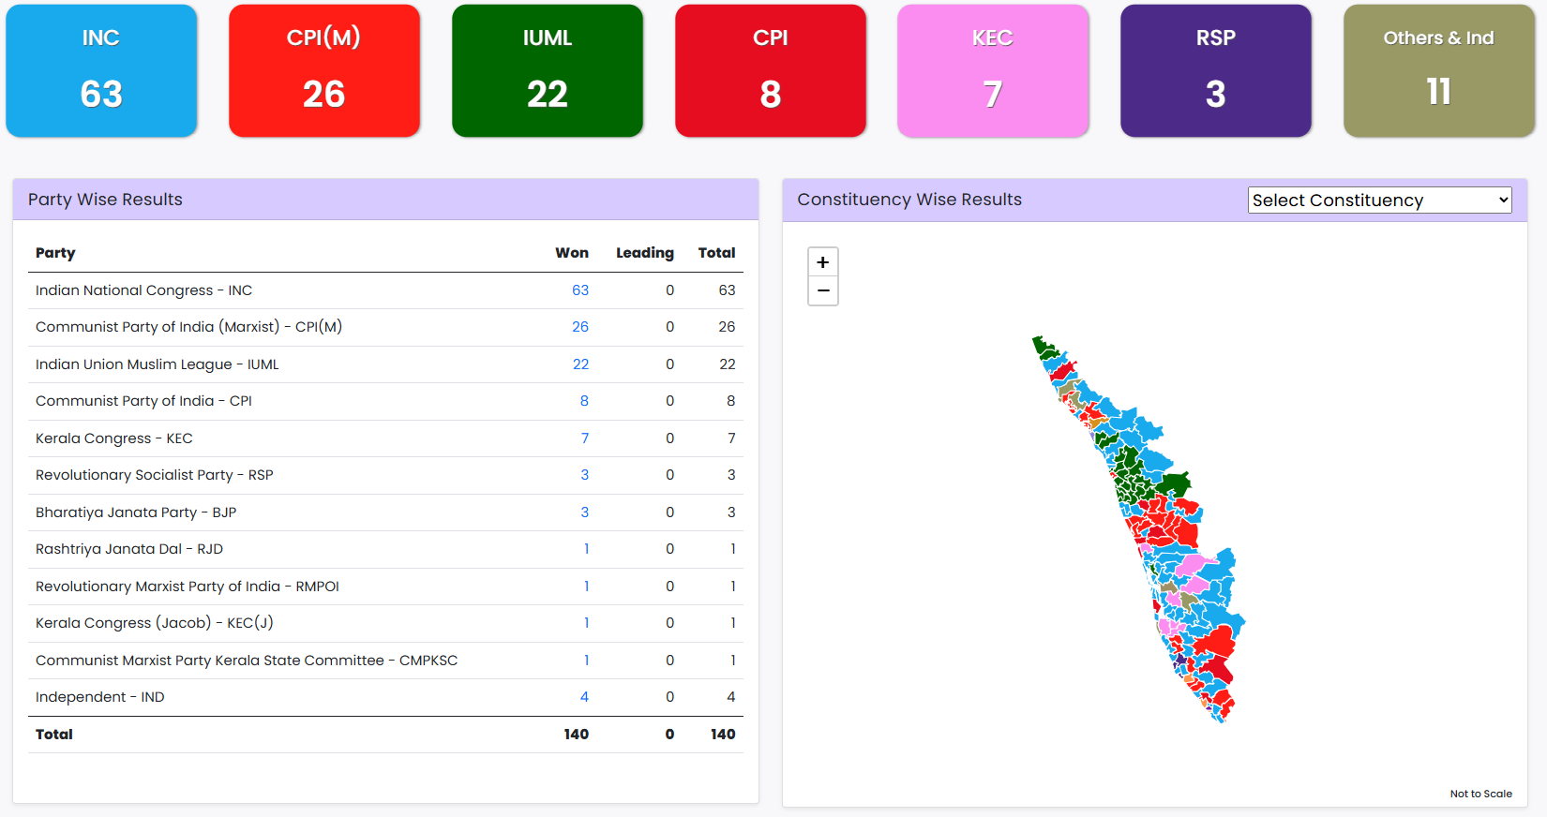1547x817 pixels.
Task: Click the Total column header
Action: click(716, 253)
